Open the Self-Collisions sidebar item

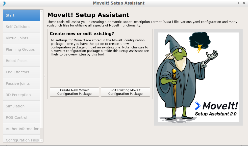pos(21,27)
